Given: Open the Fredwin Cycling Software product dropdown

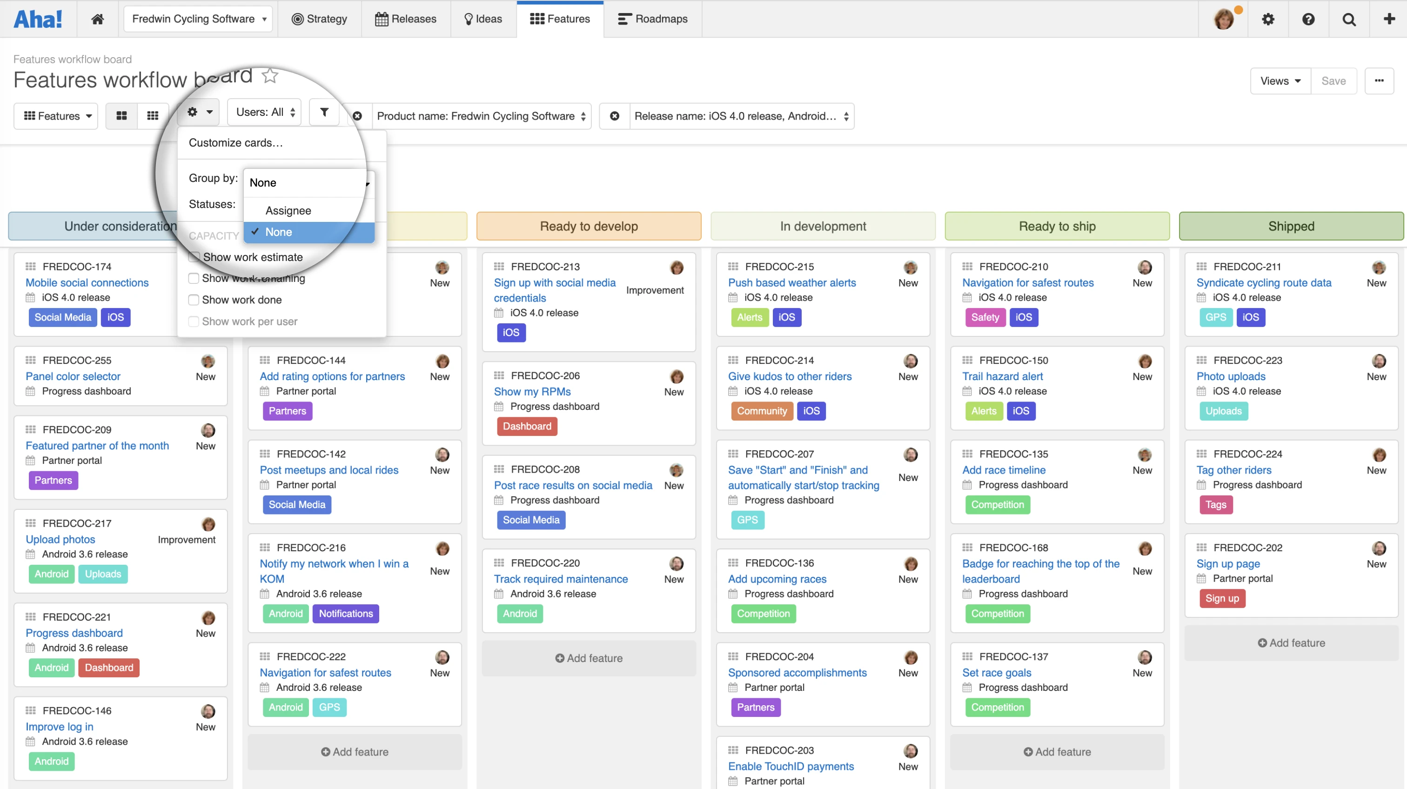Looking at the screenshot, I should 198,19.
